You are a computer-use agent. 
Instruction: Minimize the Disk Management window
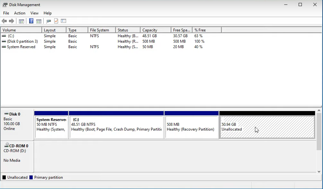[x=286, y=4]
